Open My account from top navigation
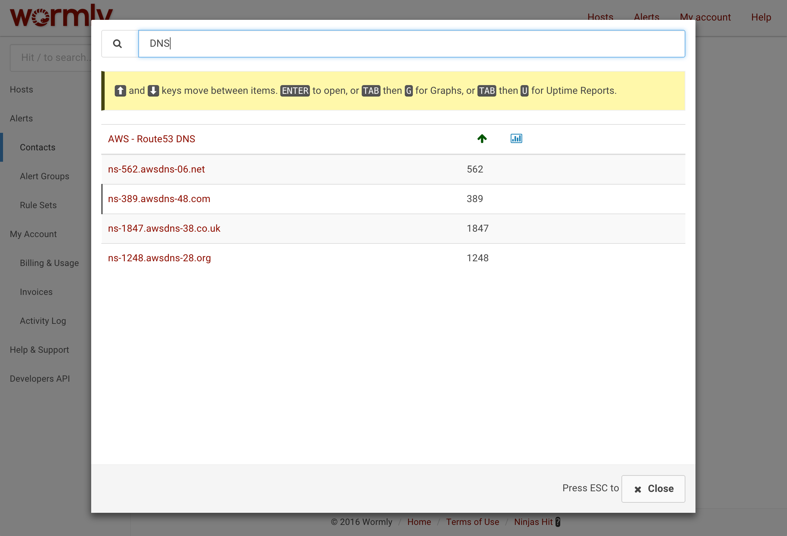The height and width of the screenshot is (536, 787). [705, 17]
